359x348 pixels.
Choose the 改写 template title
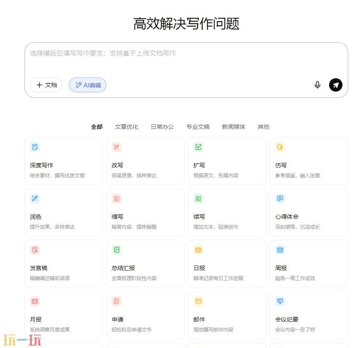tap(117, 165)
